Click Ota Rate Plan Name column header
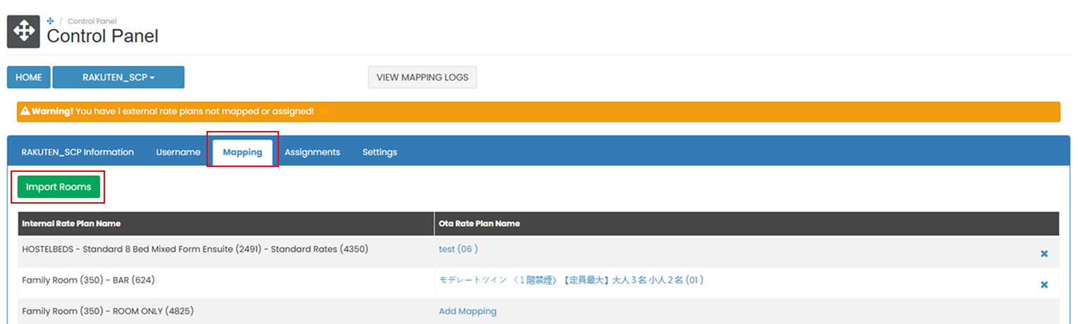Image resolution: width=1078 pixels, height=324 pixels. (x=479, y=223)
